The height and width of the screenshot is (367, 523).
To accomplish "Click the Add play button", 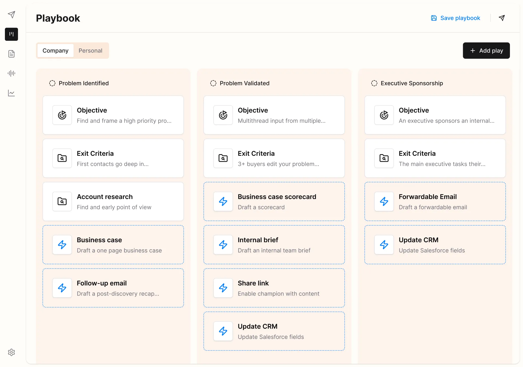I will [486, 51].
